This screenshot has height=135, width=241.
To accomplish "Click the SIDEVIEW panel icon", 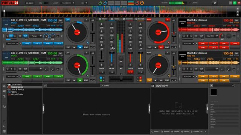I will click(x=153, y=86).
